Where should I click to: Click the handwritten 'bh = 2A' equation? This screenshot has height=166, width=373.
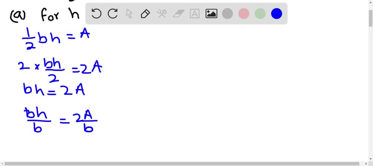(x=54, y=90)
